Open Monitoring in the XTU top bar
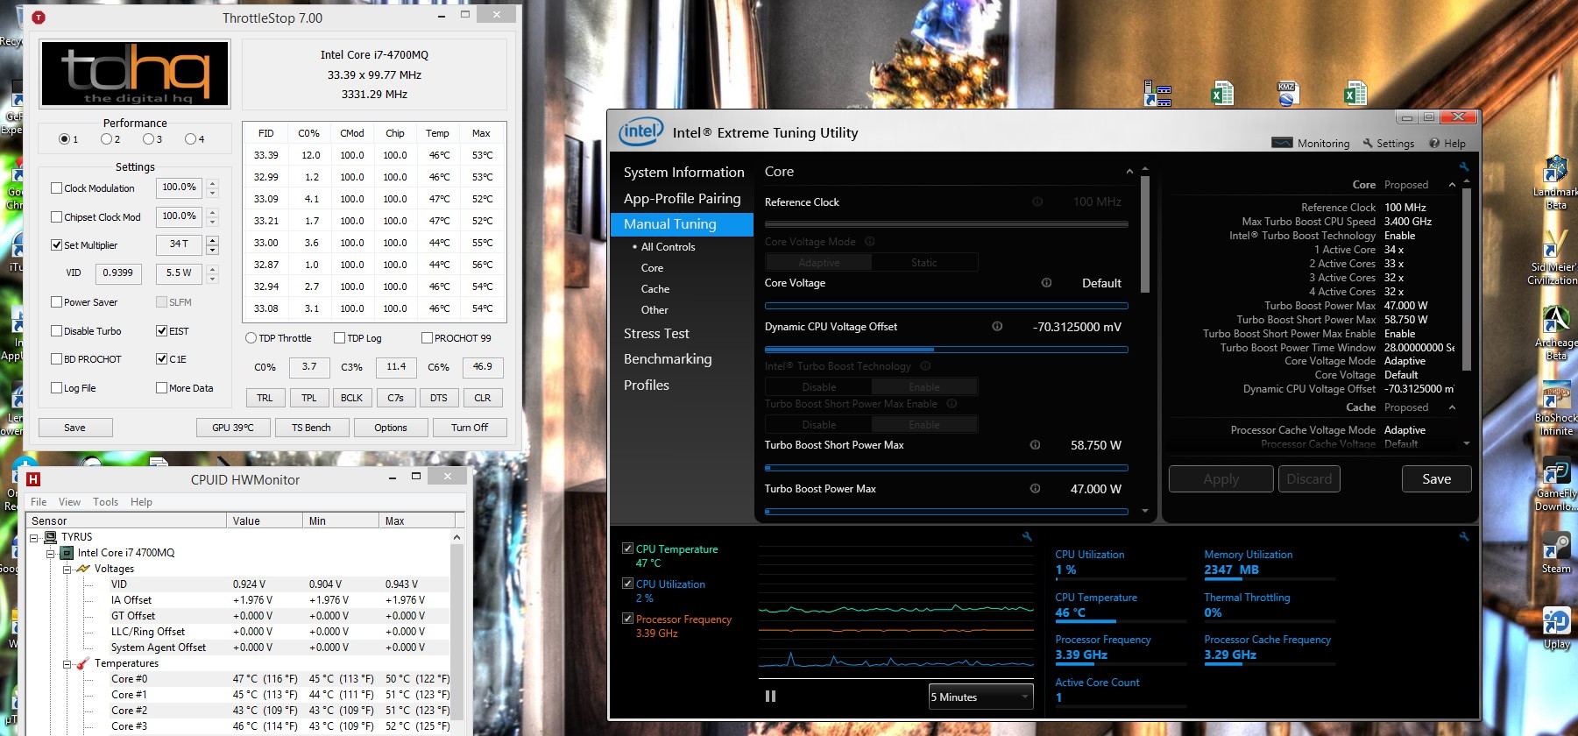The height and width of the screenshot is (736, 1578). coord(1311,143)
